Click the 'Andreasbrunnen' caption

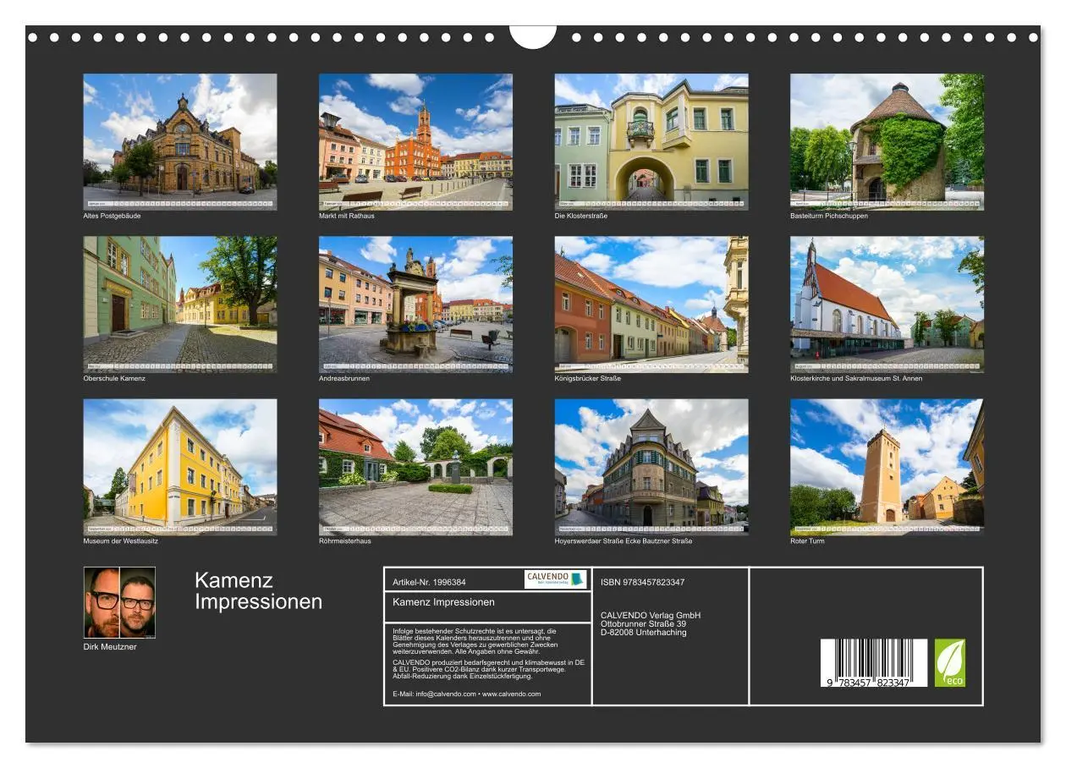[344, 378]
